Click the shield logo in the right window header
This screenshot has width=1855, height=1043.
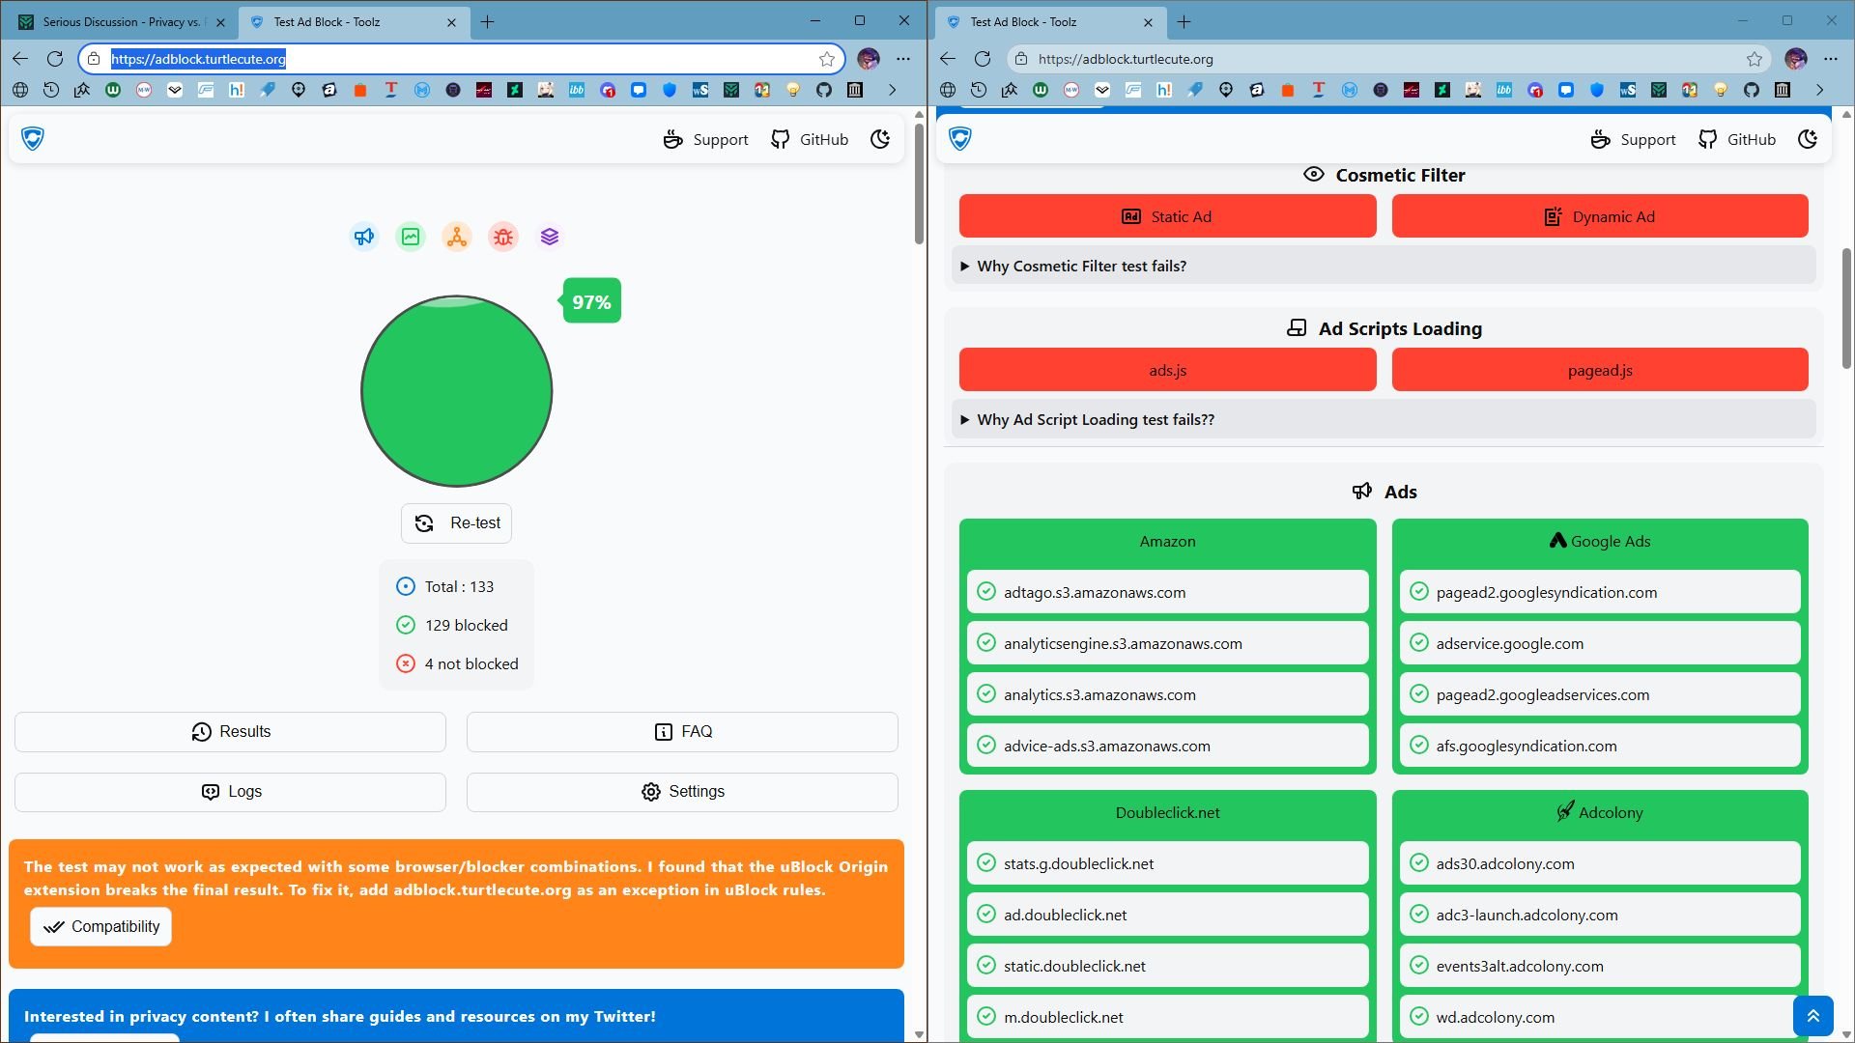(x=960, y=139)
